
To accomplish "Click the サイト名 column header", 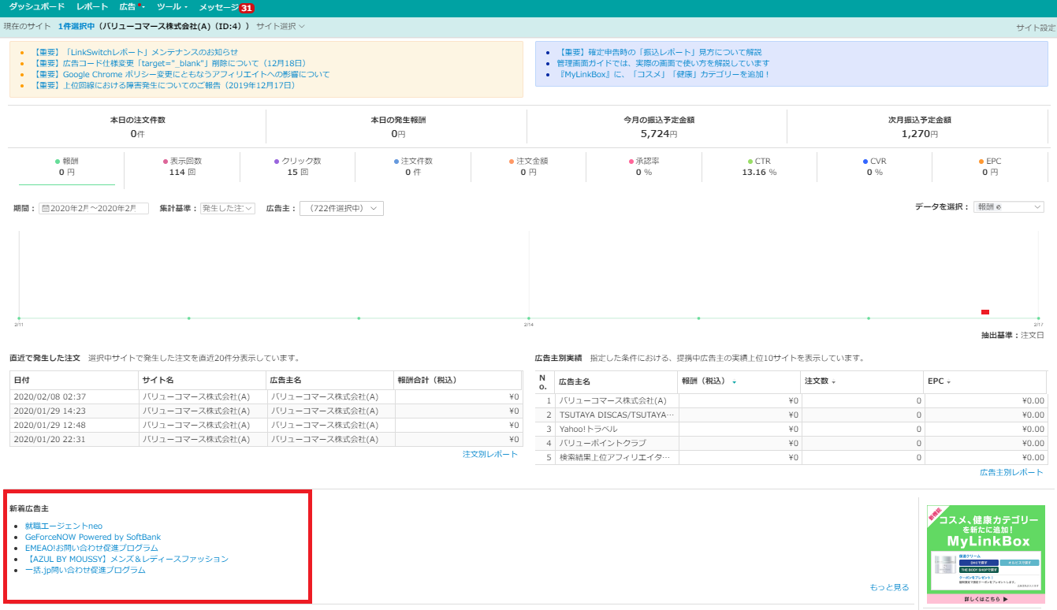I will 203,381.
